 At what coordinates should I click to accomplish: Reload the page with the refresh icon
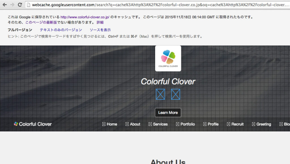point(20,5)
